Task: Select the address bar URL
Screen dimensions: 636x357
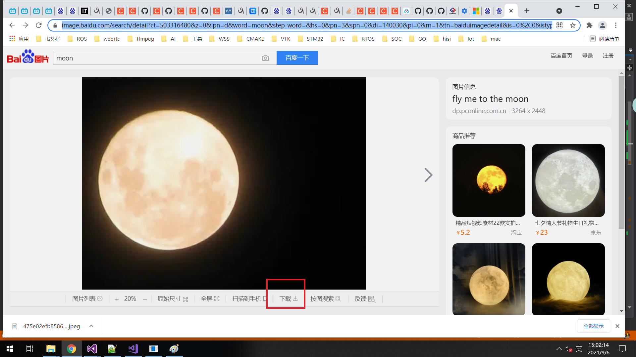Action: [307, 25]
